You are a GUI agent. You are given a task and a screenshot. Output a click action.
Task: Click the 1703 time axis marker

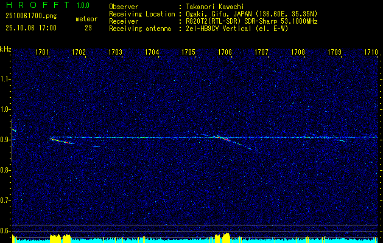115,52
